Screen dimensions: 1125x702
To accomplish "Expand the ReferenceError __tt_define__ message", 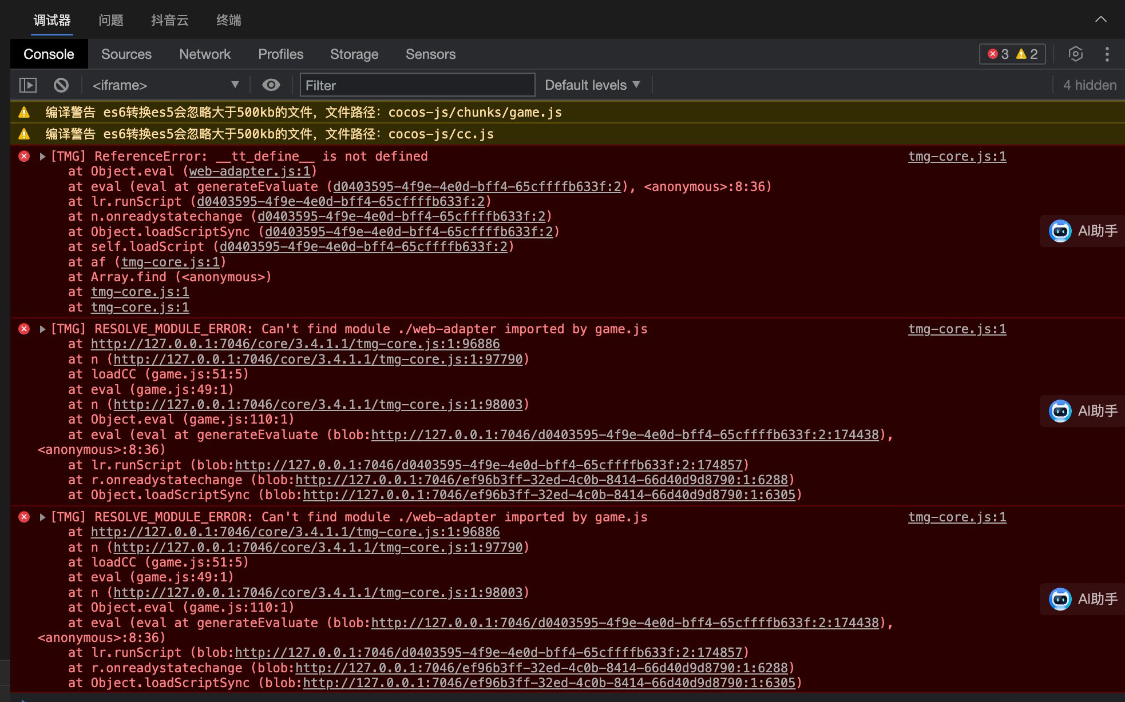I will click(42, 157).
